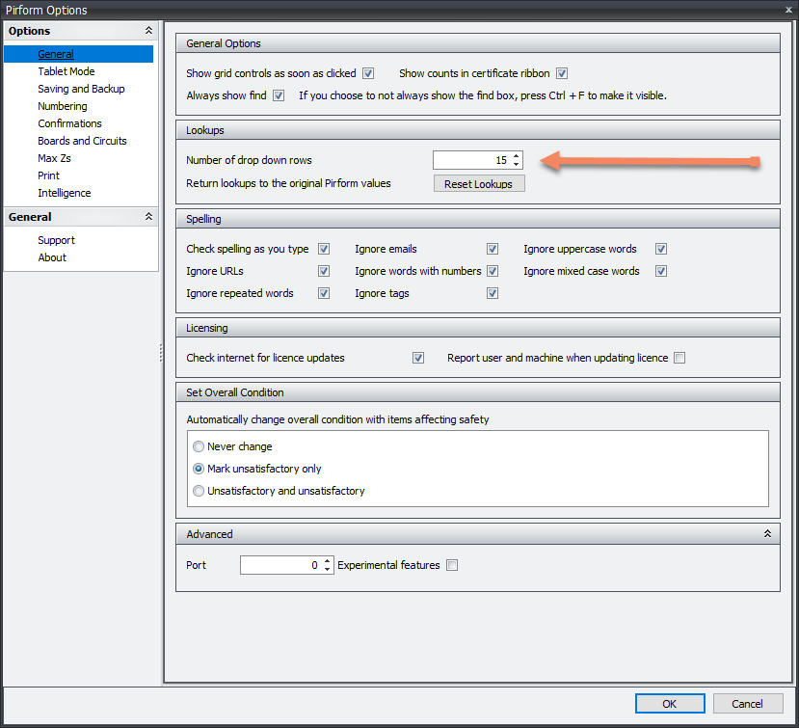The width and height of the screenshot is (799, 728).
Task: Click the Reset Lookups button
Action: [x=479, y=184]
